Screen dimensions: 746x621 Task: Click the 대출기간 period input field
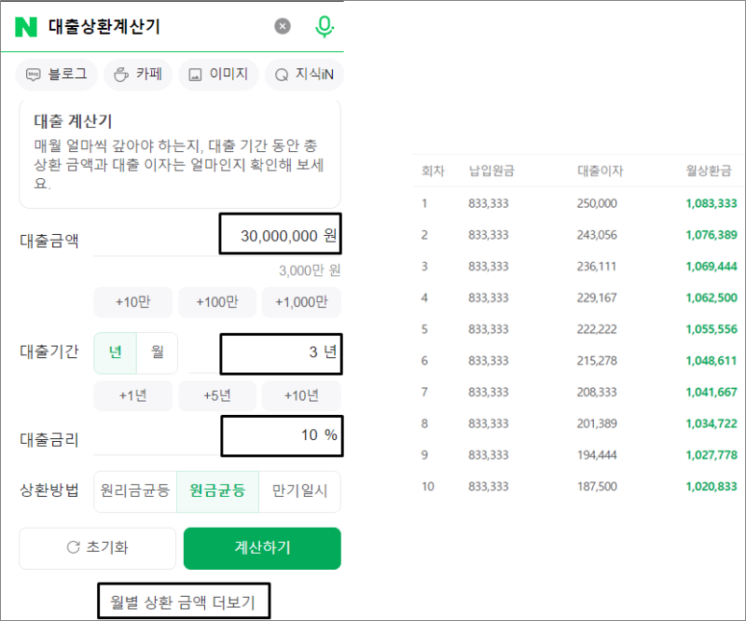click(281, 353)
